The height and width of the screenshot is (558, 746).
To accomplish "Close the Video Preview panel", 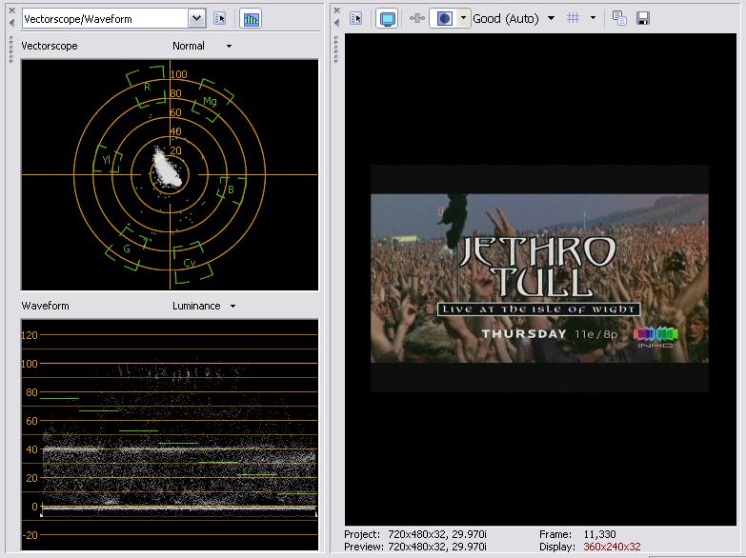I will pos(337,10).
